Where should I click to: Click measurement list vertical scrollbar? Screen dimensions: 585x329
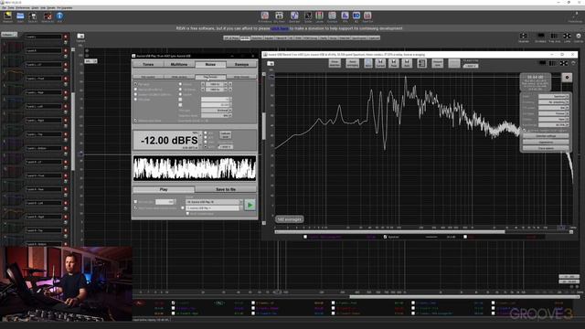[x=73, y=131]
